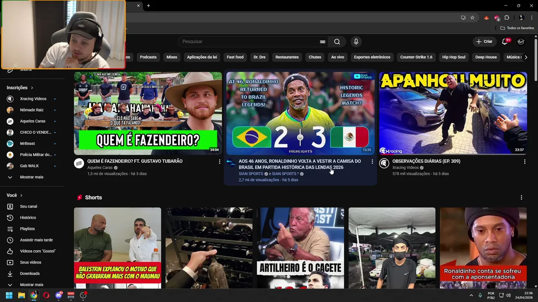Open Artilheiro é o cacete Short
Viewport: 538px width, 302px height.
300,248
